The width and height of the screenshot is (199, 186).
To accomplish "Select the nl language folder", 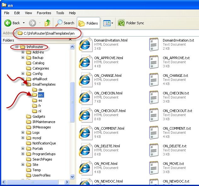I will coord(37,111).
